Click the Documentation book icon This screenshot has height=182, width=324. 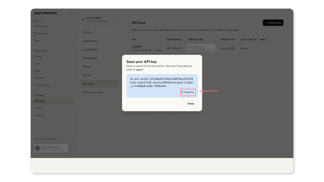click(x=36, y=139)
